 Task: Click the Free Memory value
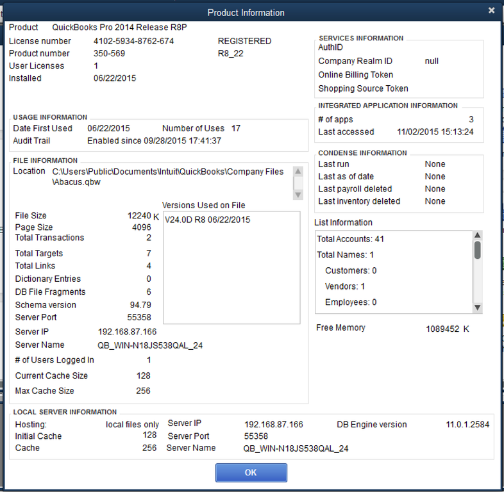click(x=447, y=329)
